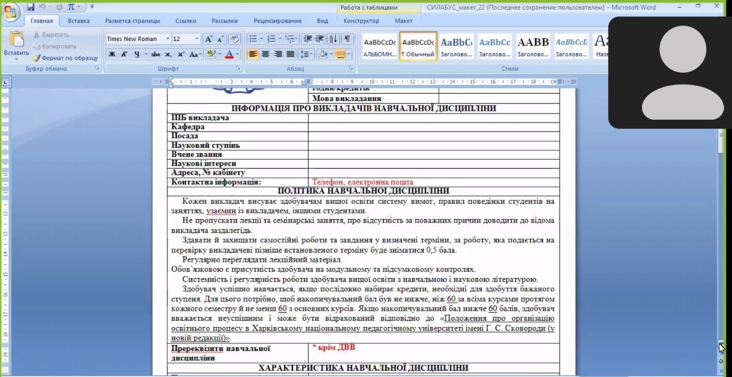Screen dimensions: 732x377
Task: Click Вырезать to cut the selection
Action: pos(51,35)
